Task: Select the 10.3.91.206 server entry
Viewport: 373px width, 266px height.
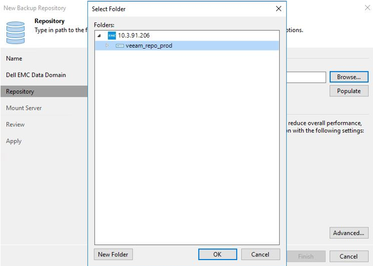Action: [134, 35]
